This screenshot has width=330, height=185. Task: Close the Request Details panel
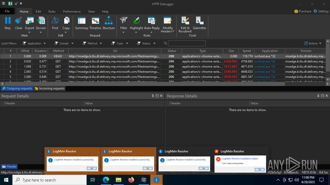tap(161, 96)
